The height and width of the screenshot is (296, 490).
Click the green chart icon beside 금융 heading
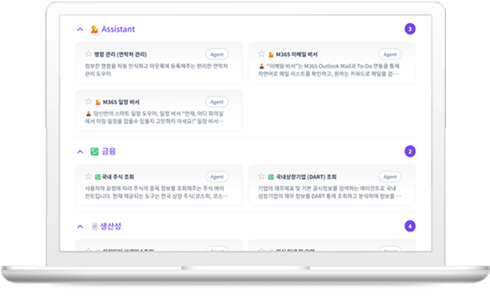pyautogui.click(x=94, y=151)
